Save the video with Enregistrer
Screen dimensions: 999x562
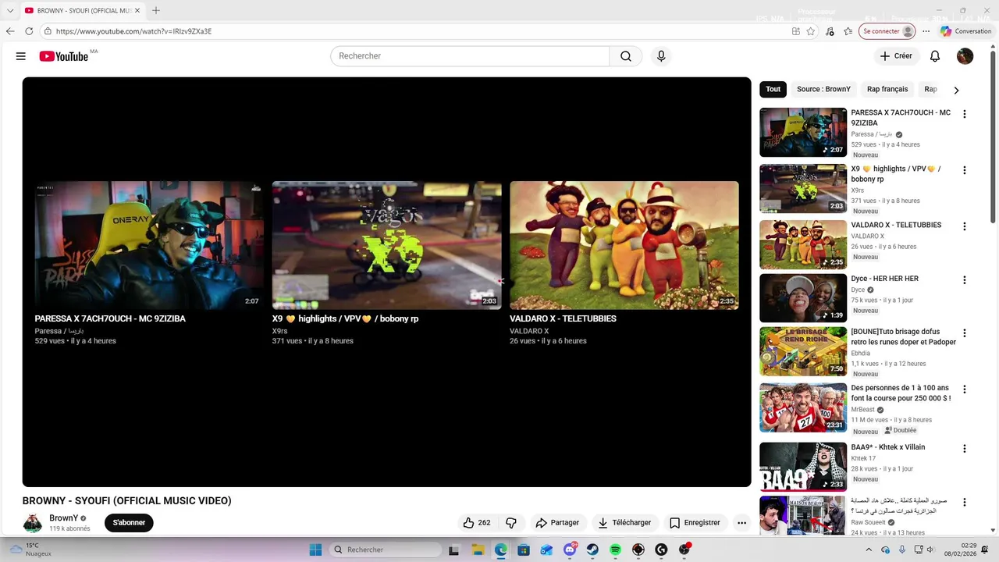(x=695, y=523)
